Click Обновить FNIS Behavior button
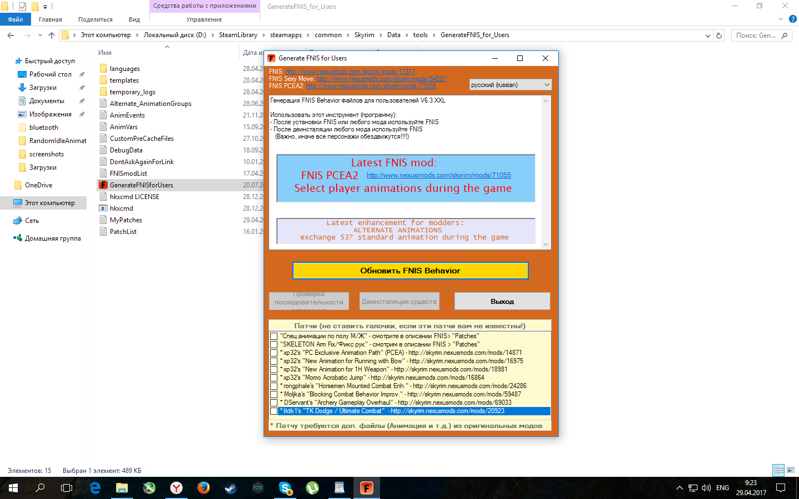The height and width of the screenshot is (499, 799). [410, 271]
